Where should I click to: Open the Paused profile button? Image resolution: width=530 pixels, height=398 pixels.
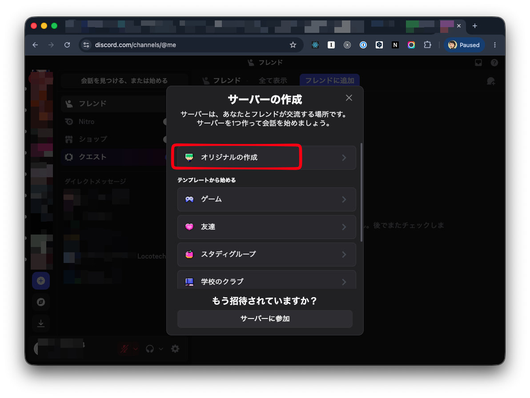(x=464, y=45)
